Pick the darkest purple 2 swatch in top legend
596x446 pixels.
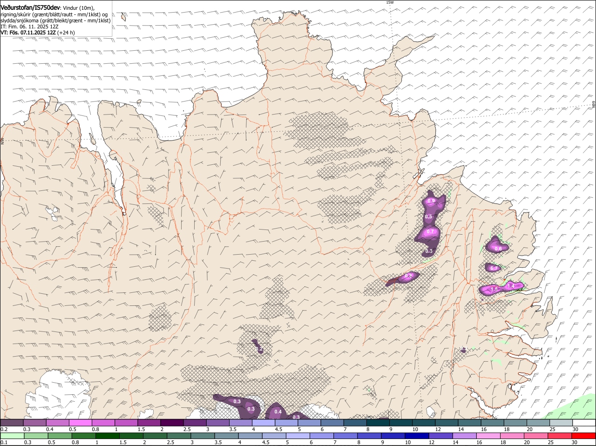pos(172,423)
